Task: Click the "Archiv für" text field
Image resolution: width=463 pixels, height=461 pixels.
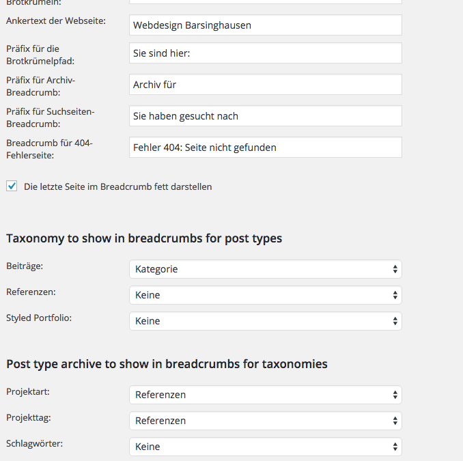Action: pos(265,85)
